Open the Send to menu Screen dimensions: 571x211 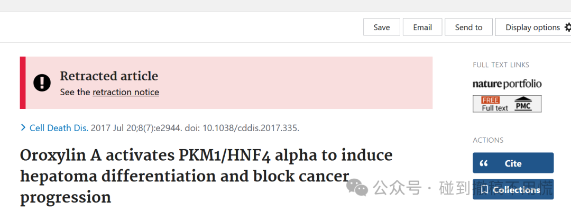(x=468, y=27)
